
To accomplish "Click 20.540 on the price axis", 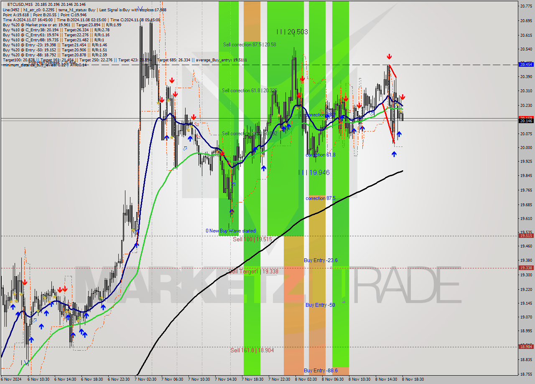I will pos(526,49).
